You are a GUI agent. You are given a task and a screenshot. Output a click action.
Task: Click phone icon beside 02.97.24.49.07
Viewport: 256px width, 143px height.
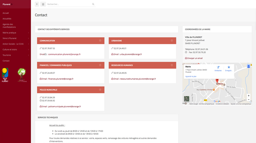tap(41, 73)
